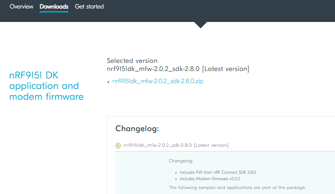Click the small 'Changelog:' label inside the teal panel

point(181,161)
